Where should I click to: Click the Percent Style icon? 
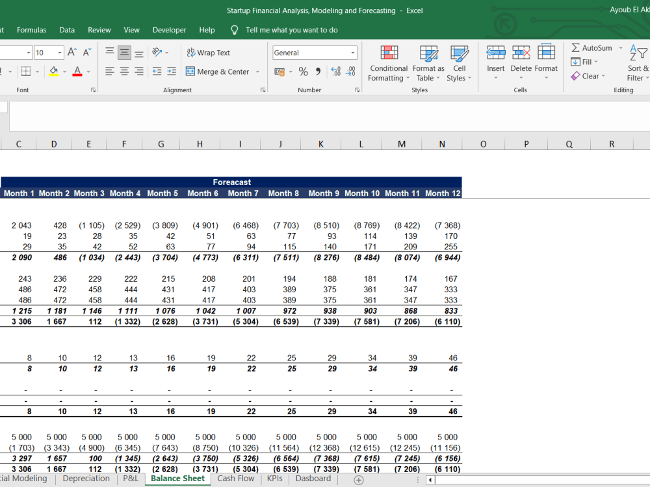point(303,71)
